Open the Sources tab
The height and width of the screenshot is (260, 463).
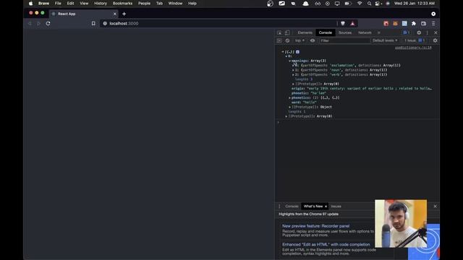point(345,32)
